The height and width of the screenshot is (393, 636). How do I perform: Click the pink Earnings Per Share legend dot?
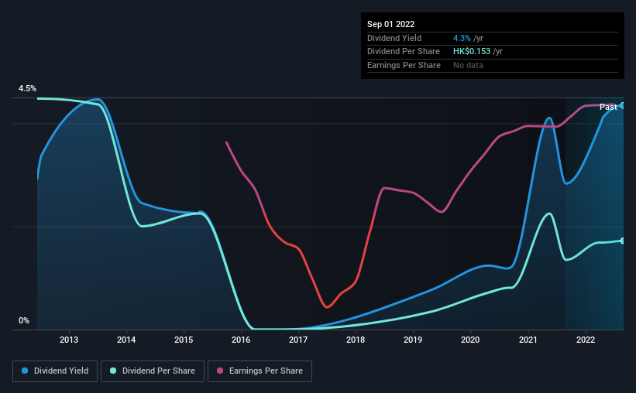[220, 371]
